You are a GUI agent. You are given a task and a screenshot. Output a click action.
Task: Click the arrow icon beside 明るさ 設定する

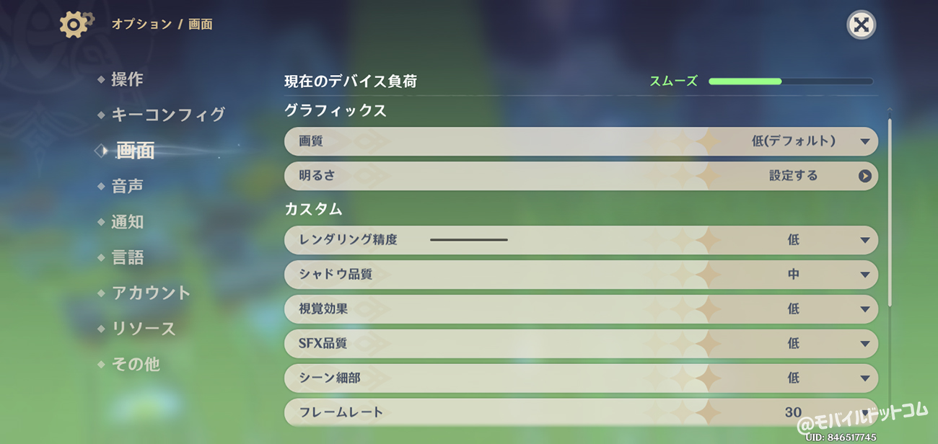pyautogui.click(x=865, y=176)
